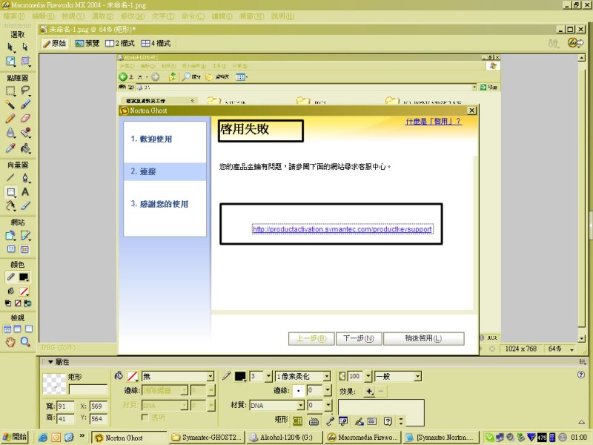
Task: Open the 開始 Start menu
Action: point(15,437)
